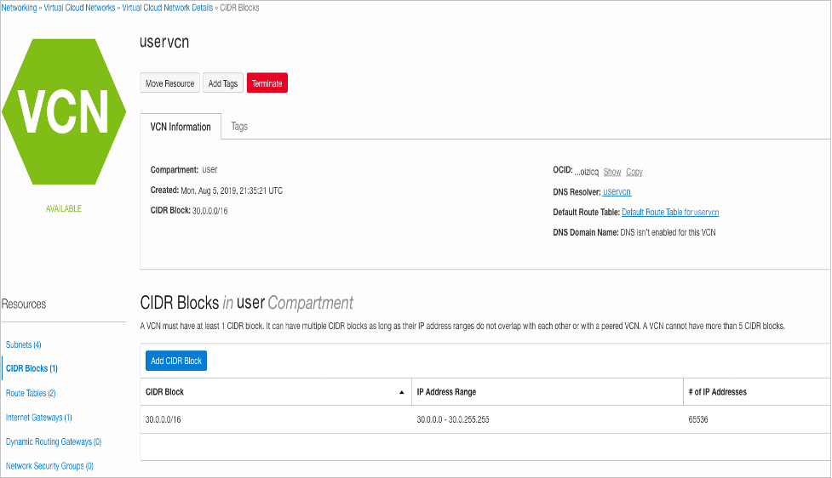The image size is (832, 478).
Task: Open Route Tables resource link
Action: (31, 393)
